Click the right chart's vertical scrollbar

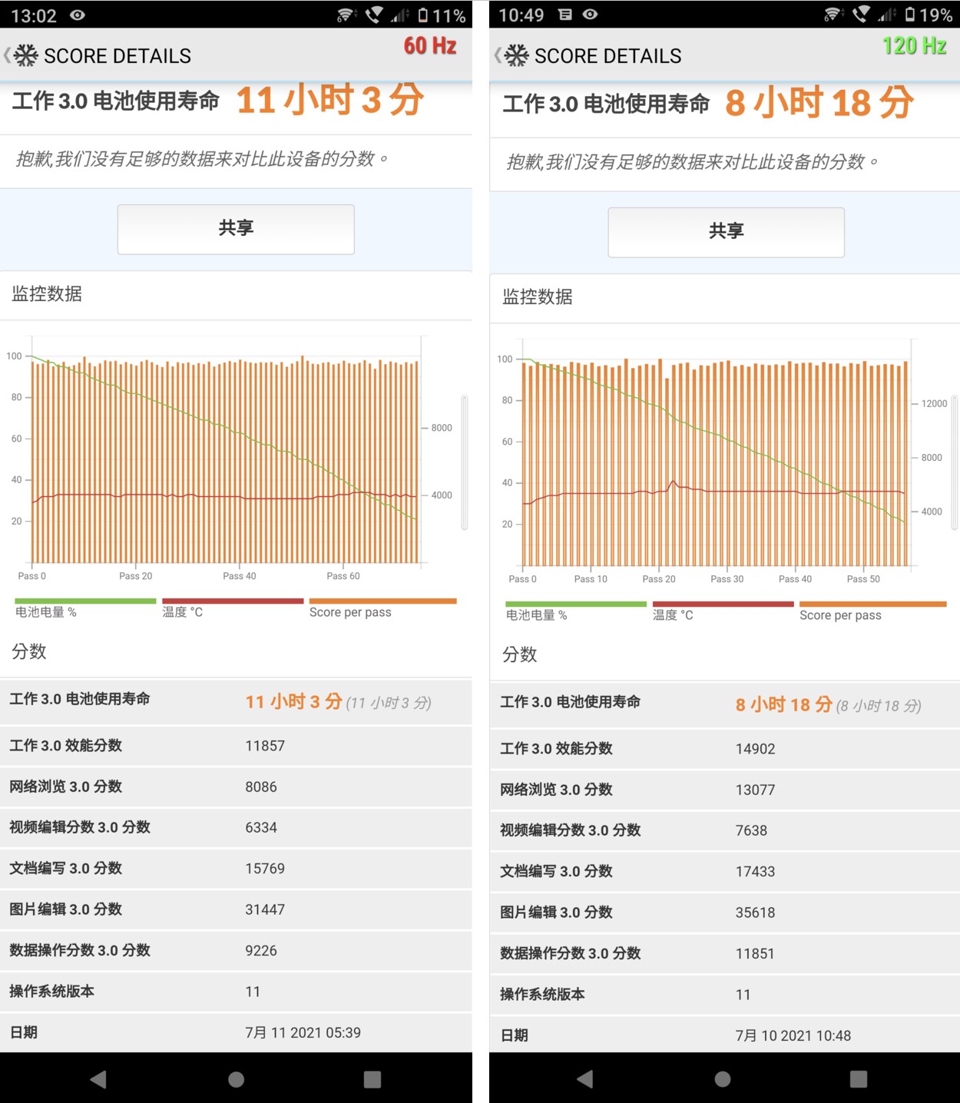tap(955, 462)
